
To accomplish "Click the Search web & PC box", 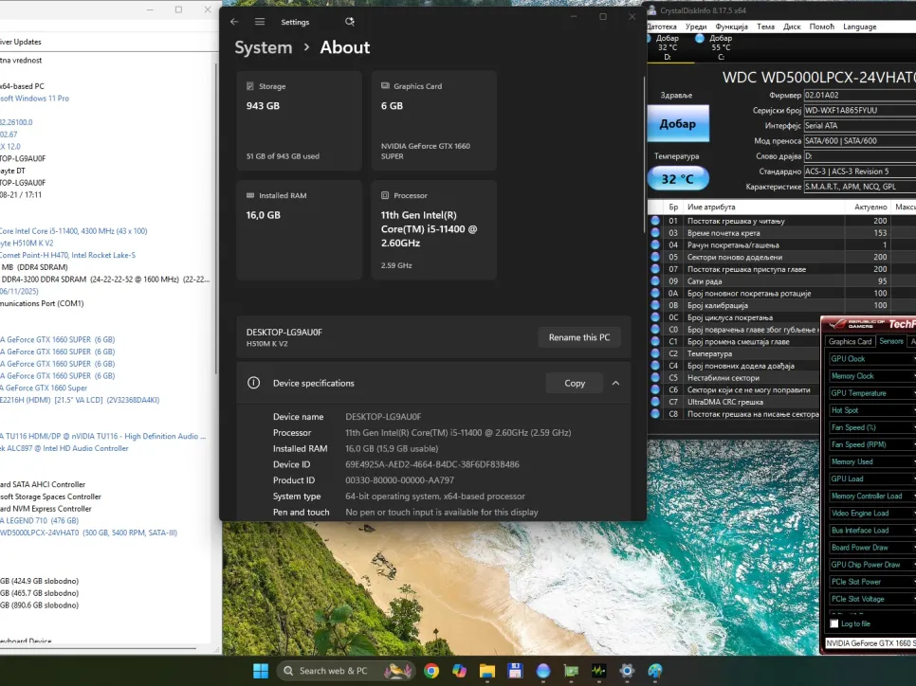I will click(332, 671).
